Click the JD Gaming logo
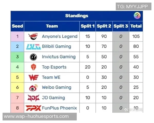 click(34, 98)
